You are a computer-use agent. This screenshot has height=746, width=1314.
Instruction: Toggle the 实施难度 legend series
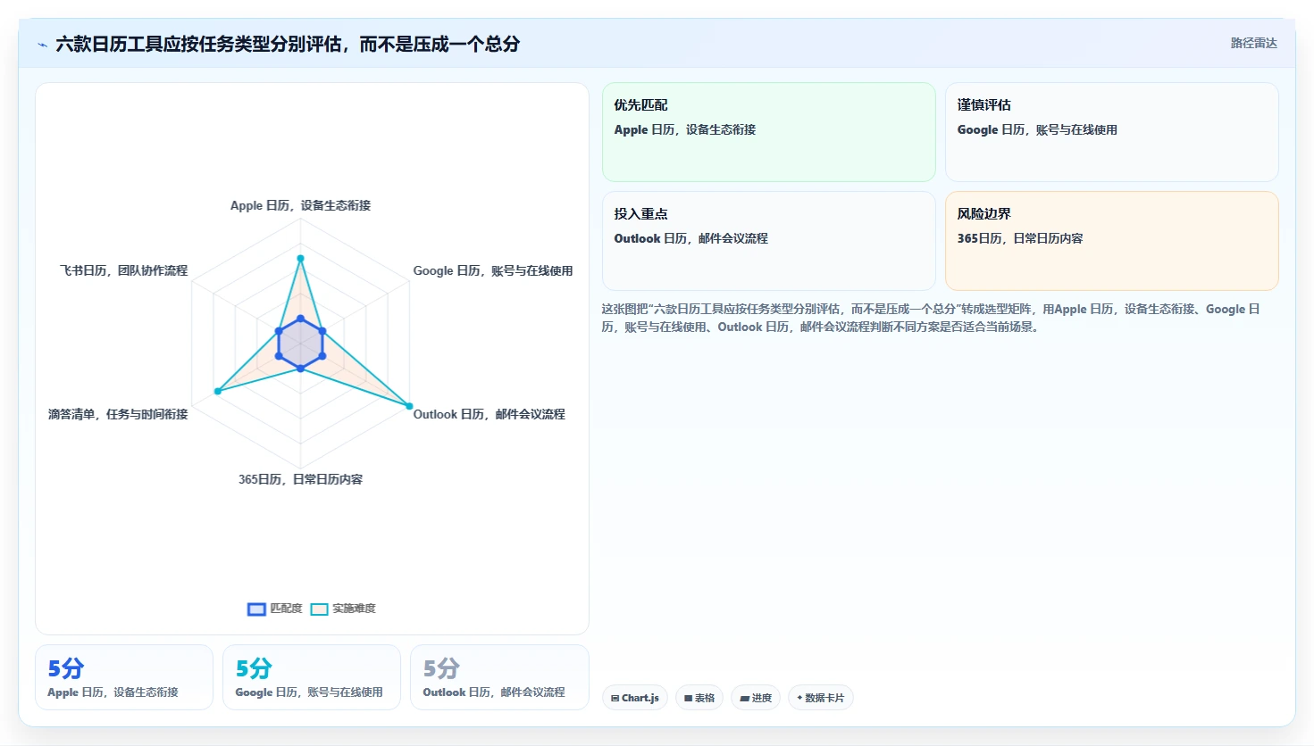(x=343, y=609)
